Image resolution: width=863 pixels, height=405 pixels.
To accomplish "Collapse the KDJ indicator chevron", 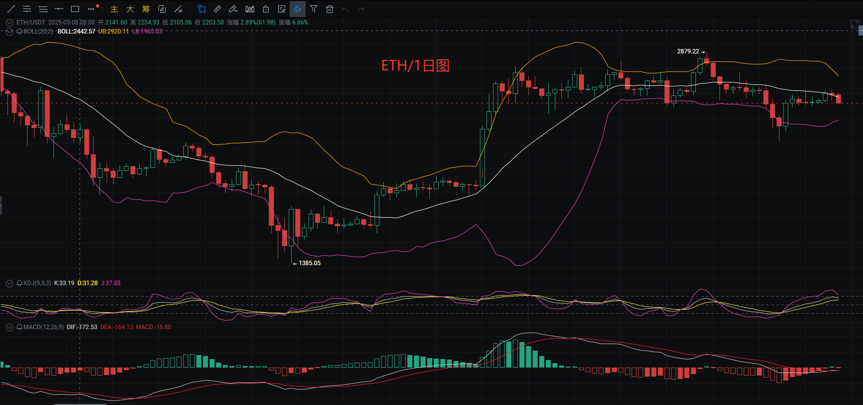I will pos(9,283).
